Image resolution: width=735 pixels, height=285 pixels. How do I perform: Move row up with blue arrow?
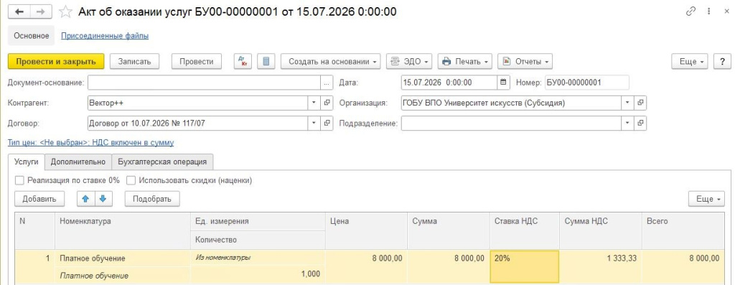tap(85, 199)
